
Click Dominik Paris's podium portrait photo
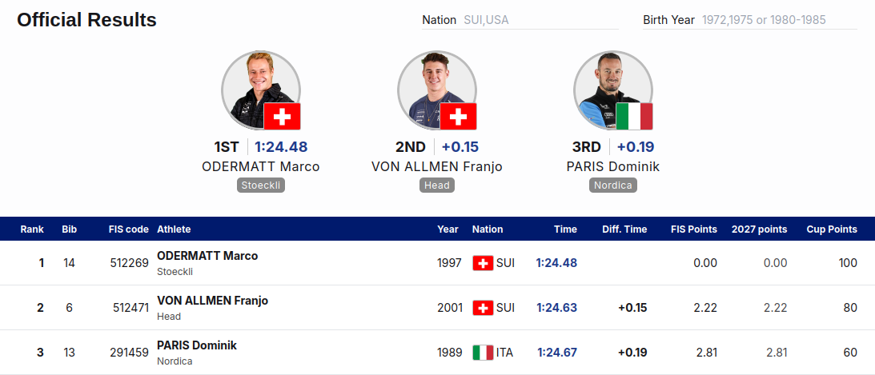click(613, 90)
